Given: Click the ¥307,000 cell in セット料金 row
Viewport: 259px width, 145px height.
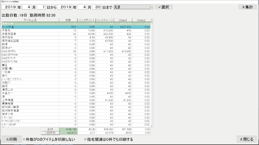Looking at the screenshot, I should coord(123,27).
